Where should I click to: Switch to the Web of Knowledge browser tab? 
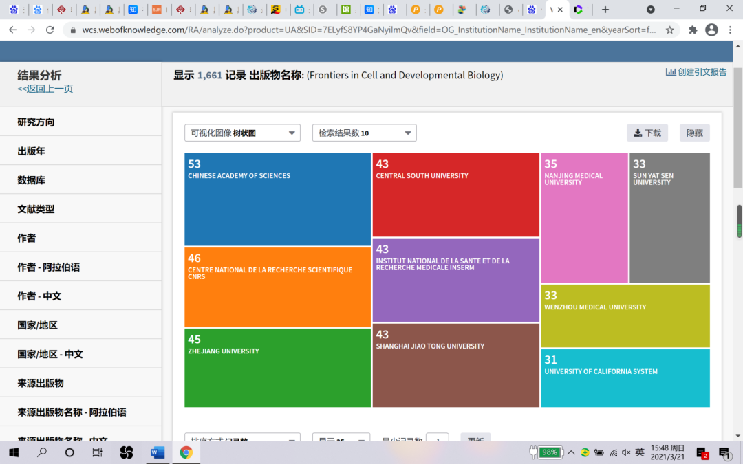point(557,10)
